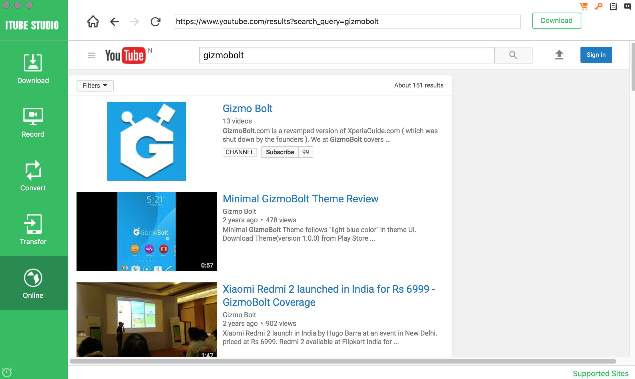This screenshot has height=379, width=635.
Task: Click the URL address bar
Action: [347, 22]
